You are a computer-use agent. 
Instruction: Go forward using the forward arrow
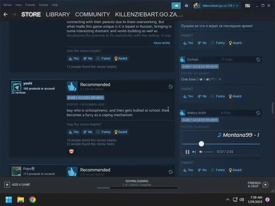15,14
